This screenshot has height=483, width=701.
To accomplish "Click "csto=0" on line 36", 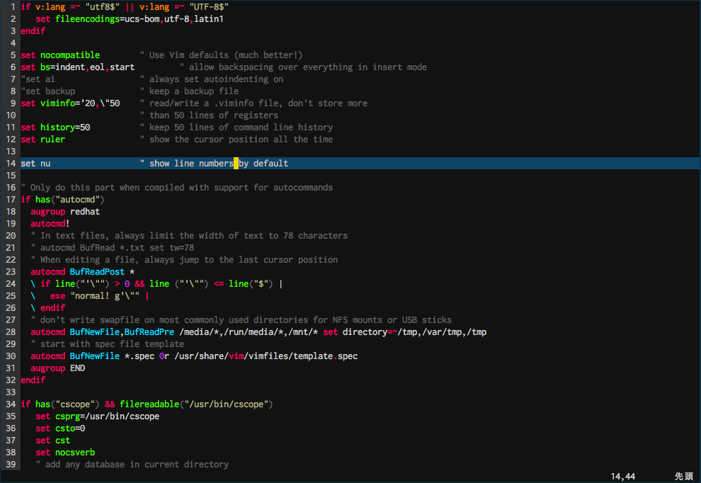I will [70, 428].
